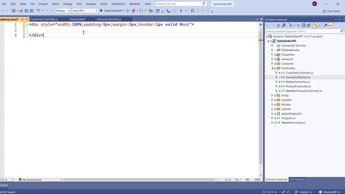
Task: Click the Home icon in Solution Explorer
Action: point(278,25)
